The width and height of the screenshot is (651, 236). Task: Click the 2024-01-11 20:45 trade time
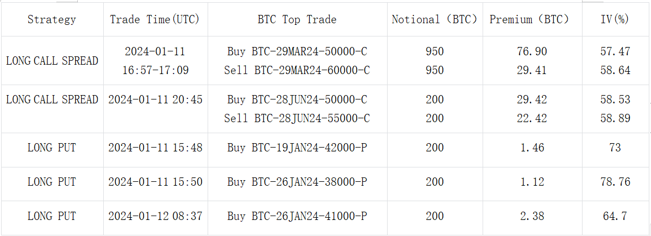[155, 99]
